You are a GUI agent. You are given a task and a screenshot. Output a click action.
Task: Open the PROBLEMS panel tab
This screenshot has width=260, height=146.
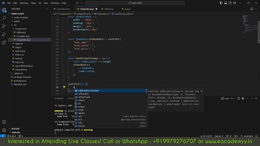point(59,98)
